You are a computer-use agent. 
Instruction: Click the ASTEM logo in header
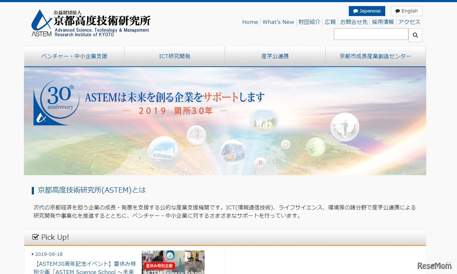[x=91, y=23]
